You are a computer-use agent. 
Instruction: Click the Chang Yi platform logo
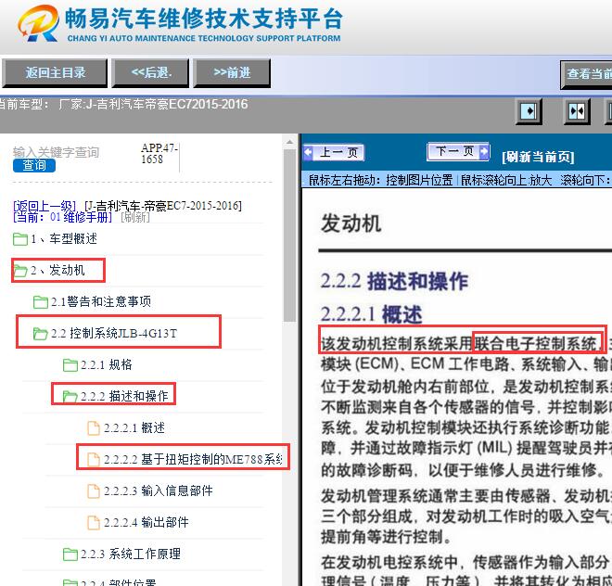(x=39, y=23)
